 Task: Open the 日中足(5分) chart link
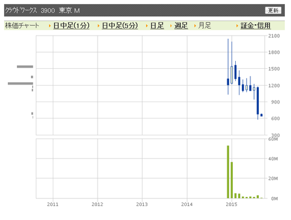[120, 25]
